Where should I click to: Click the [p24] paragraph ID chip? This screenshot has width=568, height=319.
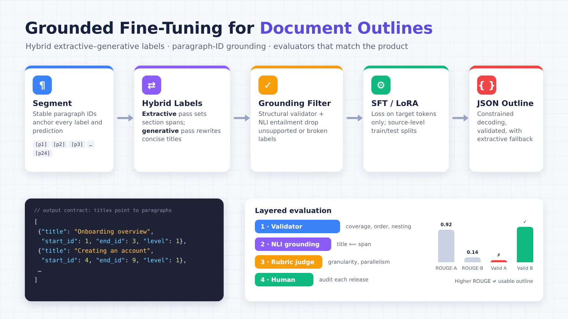click(43, 153)
